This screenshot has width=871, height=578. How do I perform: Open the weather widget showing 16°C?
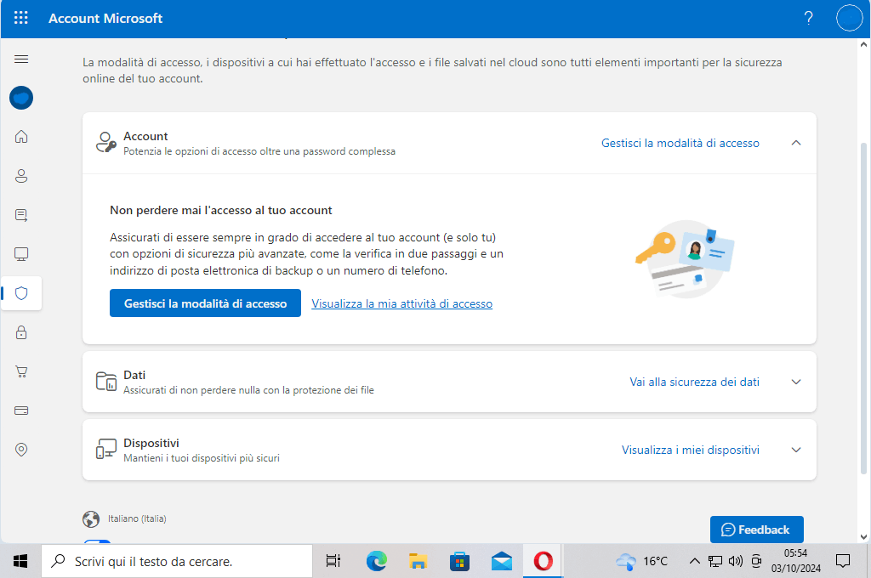tap(641, 561)
